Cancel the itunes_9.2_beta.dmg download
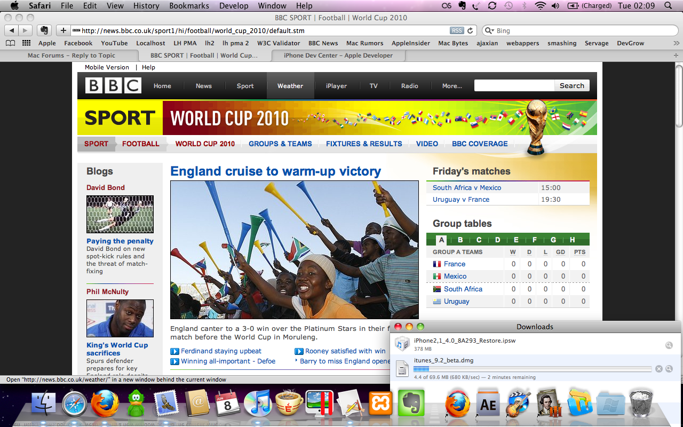This screenshot has width=683, height=427. coord(659,369)
